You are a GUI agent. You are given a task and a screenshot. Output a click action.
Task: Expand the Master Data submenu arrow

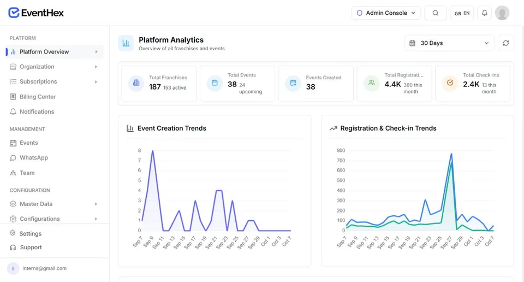click(x=96, y=204)
